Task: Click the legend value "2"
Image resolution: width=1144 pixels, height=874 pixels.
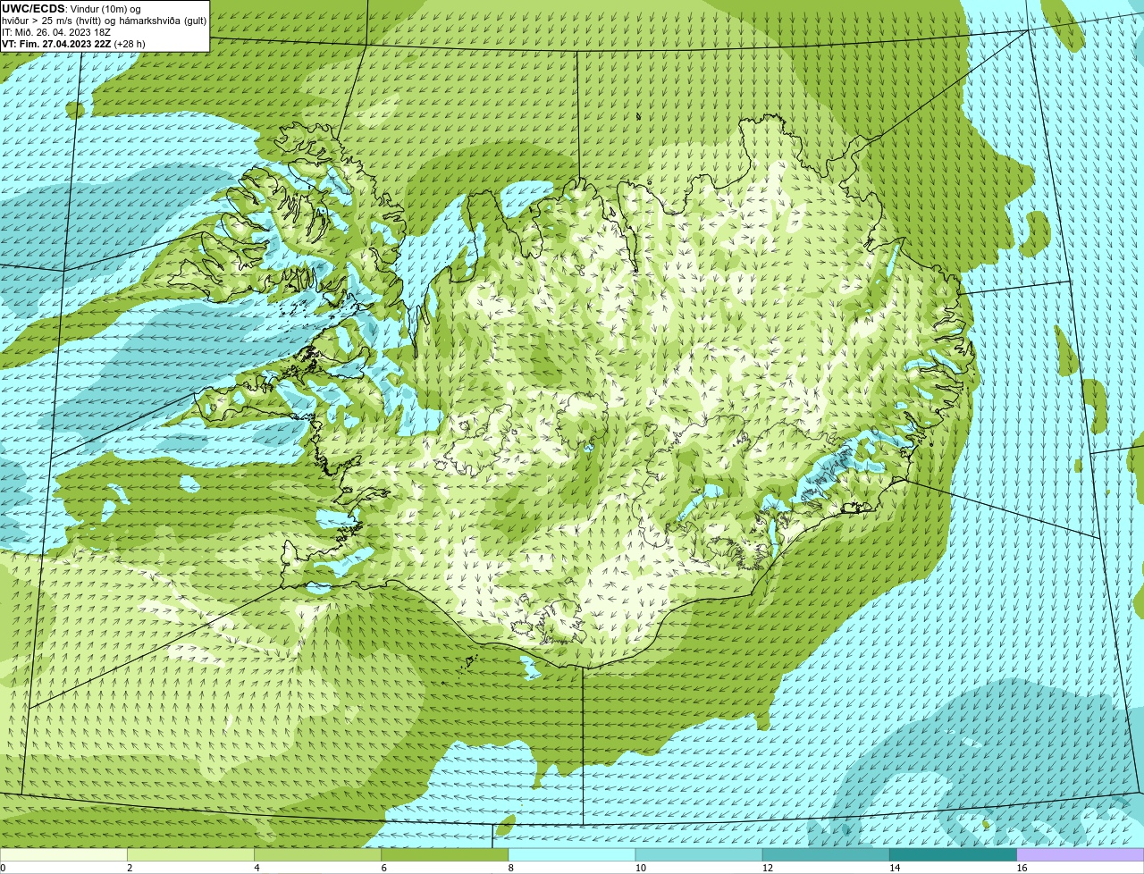Action: pos(130,868)
